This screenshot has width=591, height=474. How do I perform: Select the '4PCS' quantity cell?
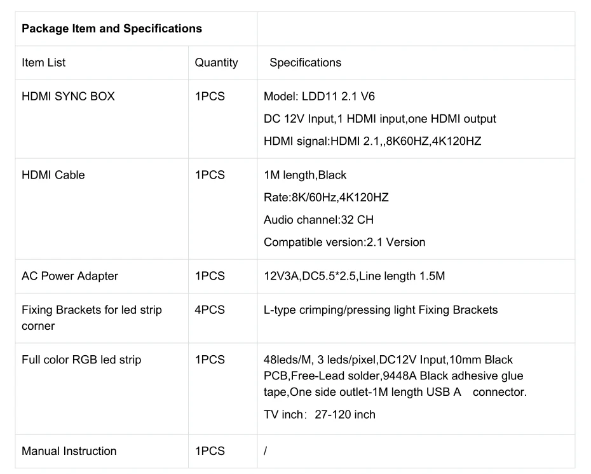tap(210, 310)
